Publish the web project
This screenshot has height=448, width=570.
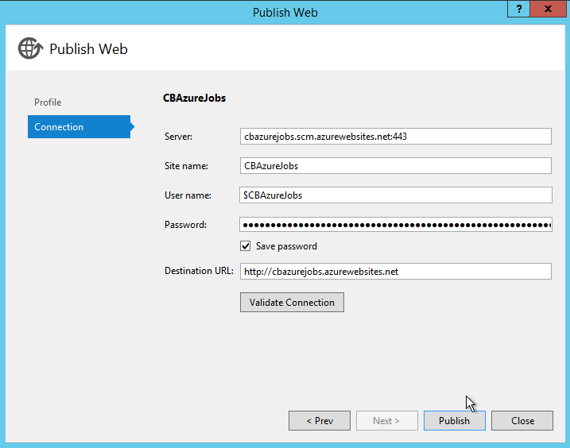pos(455,421)
